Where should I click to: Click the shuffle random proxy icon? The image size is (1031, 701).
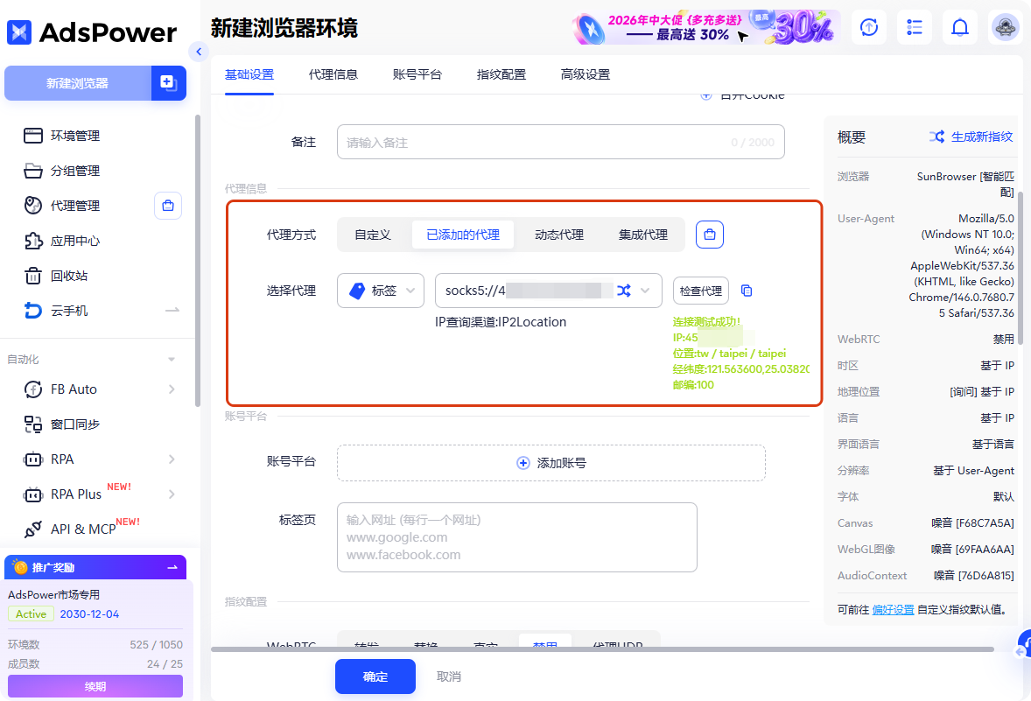click(x=624, y=291)
